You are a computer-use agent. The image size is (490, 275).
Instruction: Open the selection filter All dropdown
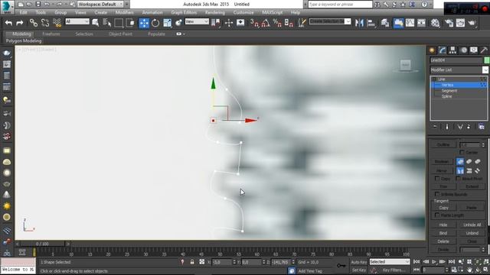tap(77, 21)
